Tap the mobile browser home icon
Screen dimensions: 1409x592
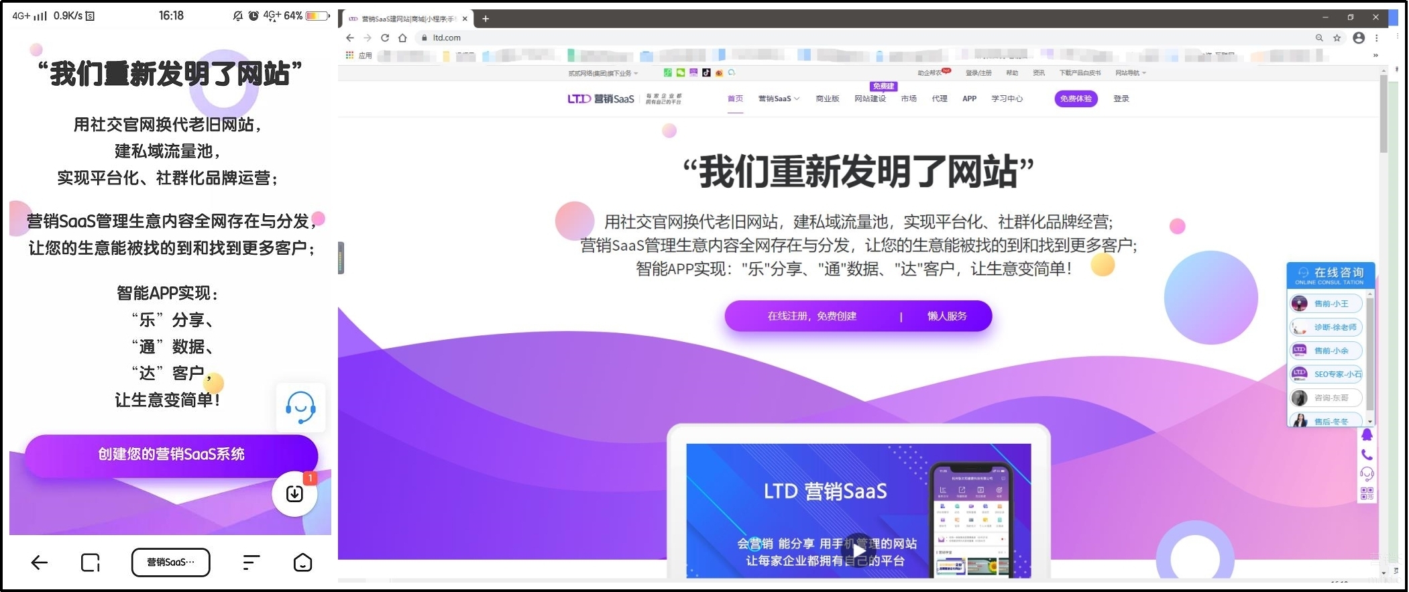(x=303, y=563)
